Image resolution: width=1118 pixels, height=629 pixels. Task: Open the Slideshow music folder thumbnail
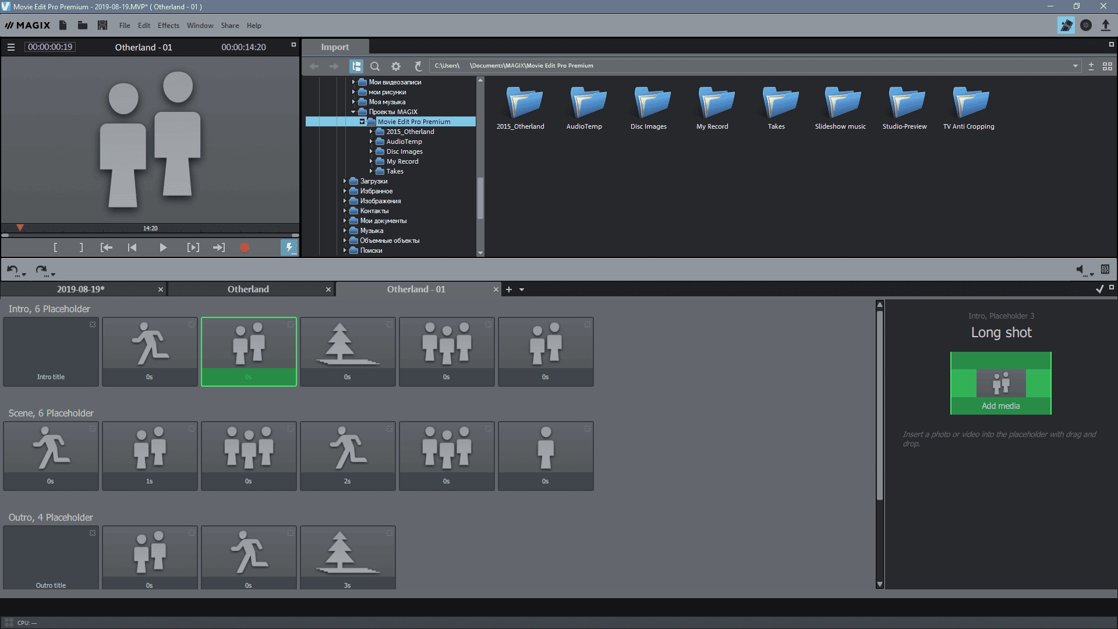[840, 108]
